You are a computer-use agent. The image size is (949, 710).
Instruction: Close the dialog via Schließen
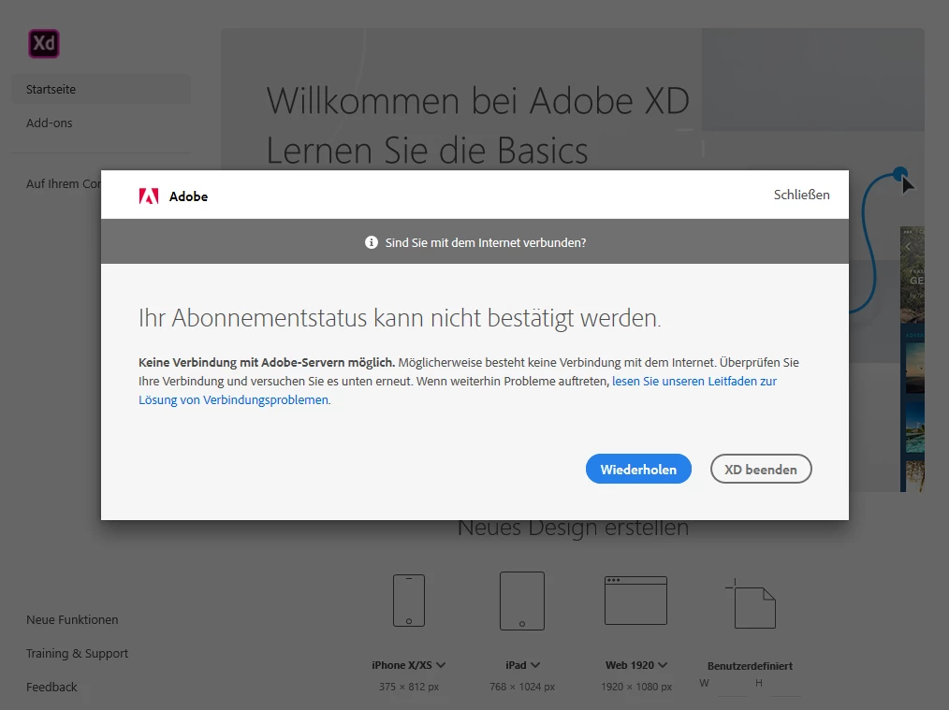tap(801, 195)
